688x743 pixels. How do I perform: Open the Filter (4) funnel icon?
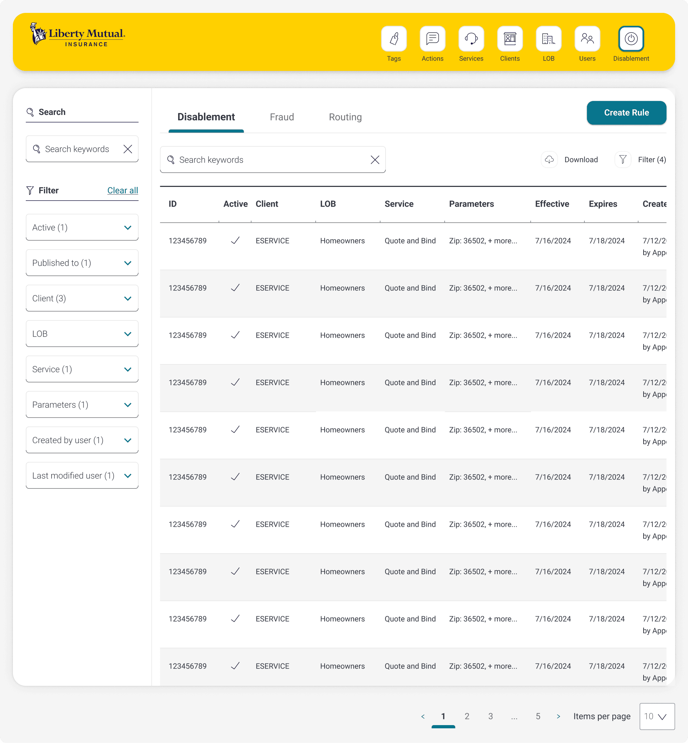tap(622, 160)
